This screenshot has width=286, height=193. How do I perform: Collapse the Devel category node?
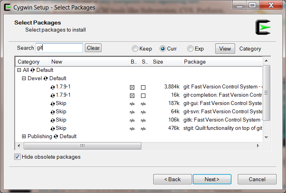point(24,79)
